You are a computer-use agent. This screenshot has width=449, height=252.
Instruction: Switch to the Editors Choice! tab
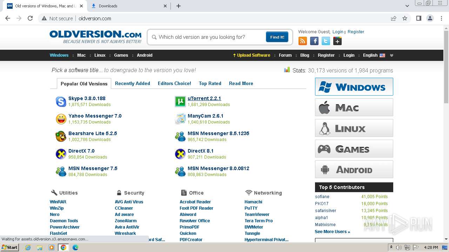point(174,83)
